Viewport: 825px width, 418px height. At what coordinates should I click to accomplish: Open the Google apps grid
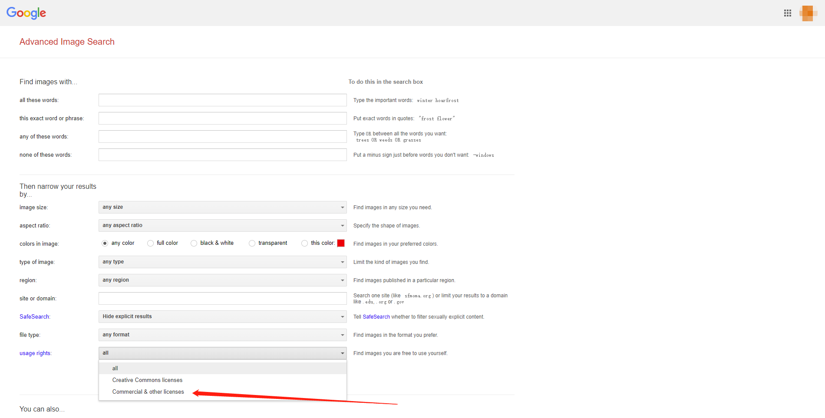pos(787,13)
